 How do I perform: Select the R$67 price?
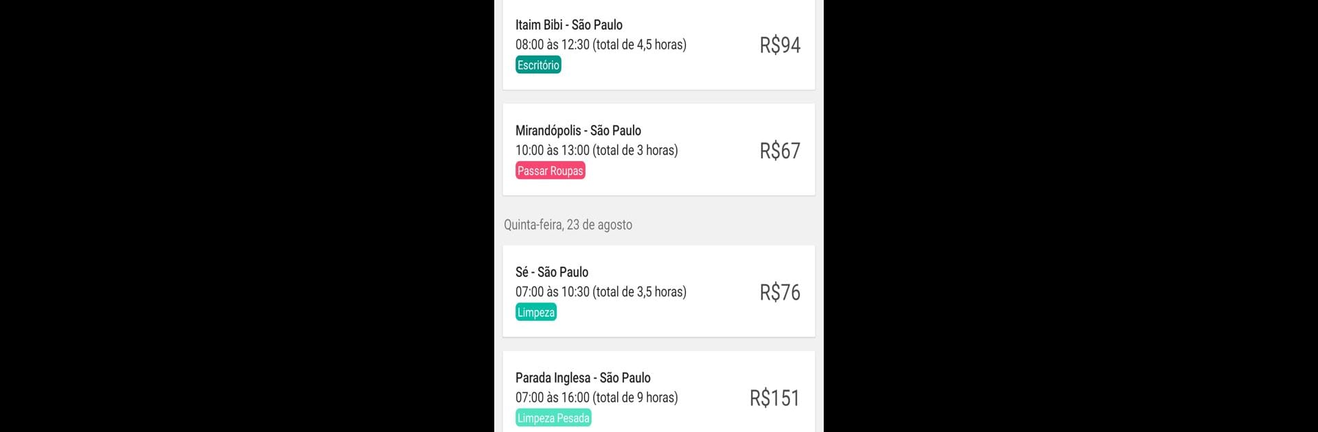click(x=780, y=151)
